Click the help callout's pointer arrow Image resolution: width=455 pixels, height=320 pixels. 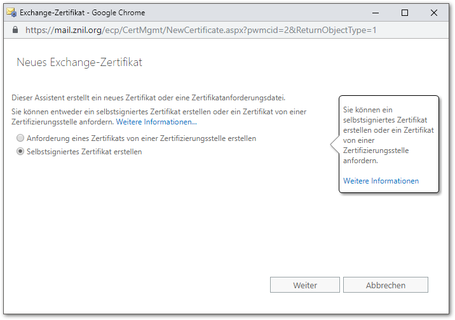point(334,145)
